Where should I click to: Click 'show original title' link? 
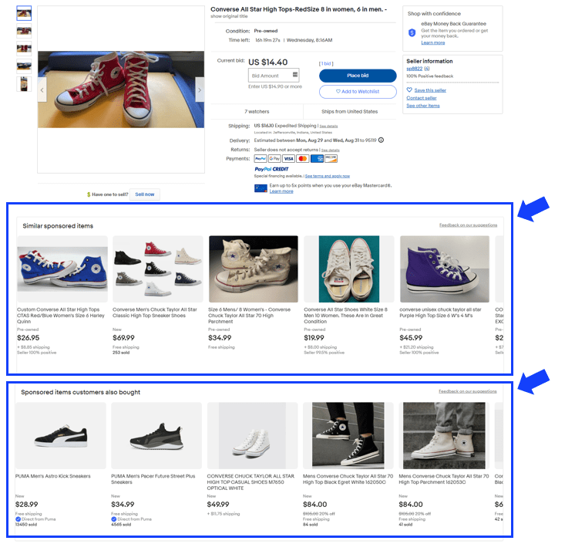(229, 16)
